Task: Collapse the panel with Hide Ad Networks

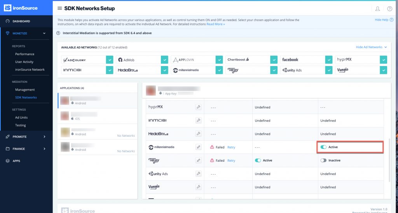Action: 371,47
